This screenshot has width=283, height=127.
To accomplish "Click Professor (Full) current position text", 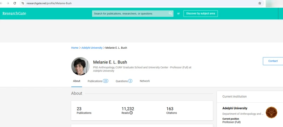I will (x=231, y=122).
